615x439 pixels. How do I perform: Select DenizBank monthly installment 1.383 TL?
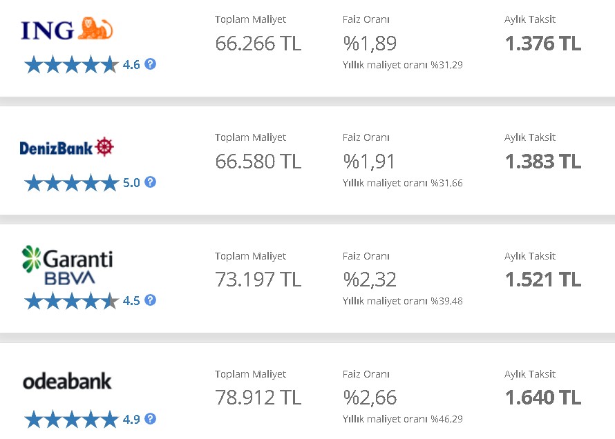(x=543, y=162)
